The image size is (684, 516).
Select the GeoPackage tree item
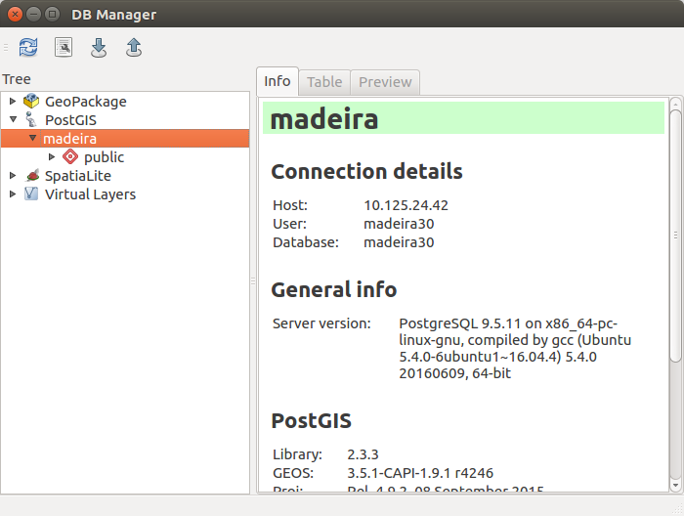(x=86, y=102)
